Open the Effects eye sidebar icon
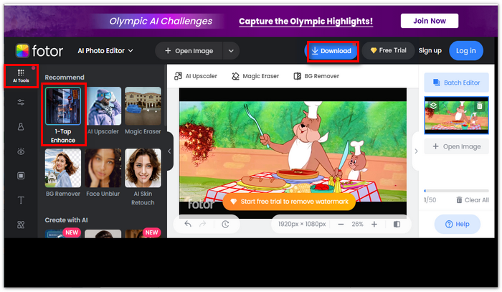 21,151
